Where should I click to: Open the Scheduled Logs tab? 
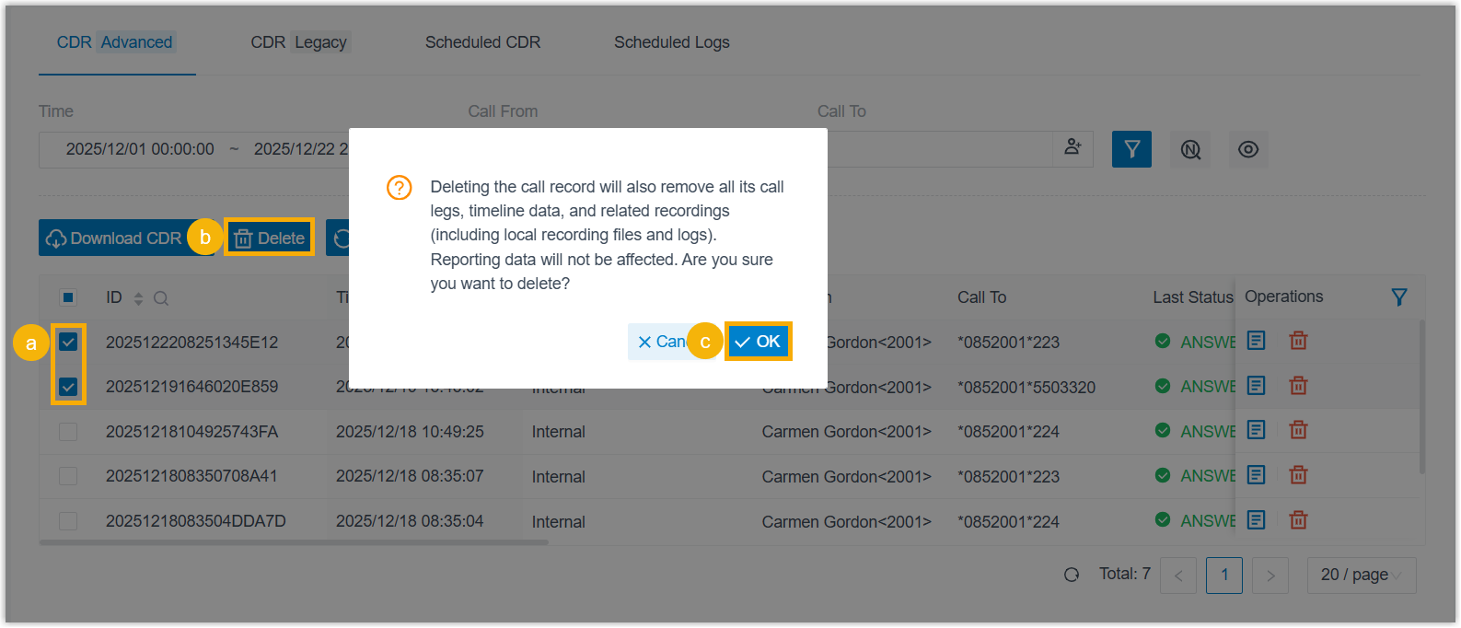671,42
